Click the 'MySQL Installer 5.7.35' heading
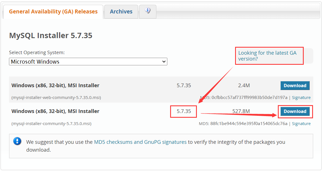This screenshot has height=171, width=322. [51, 36]
